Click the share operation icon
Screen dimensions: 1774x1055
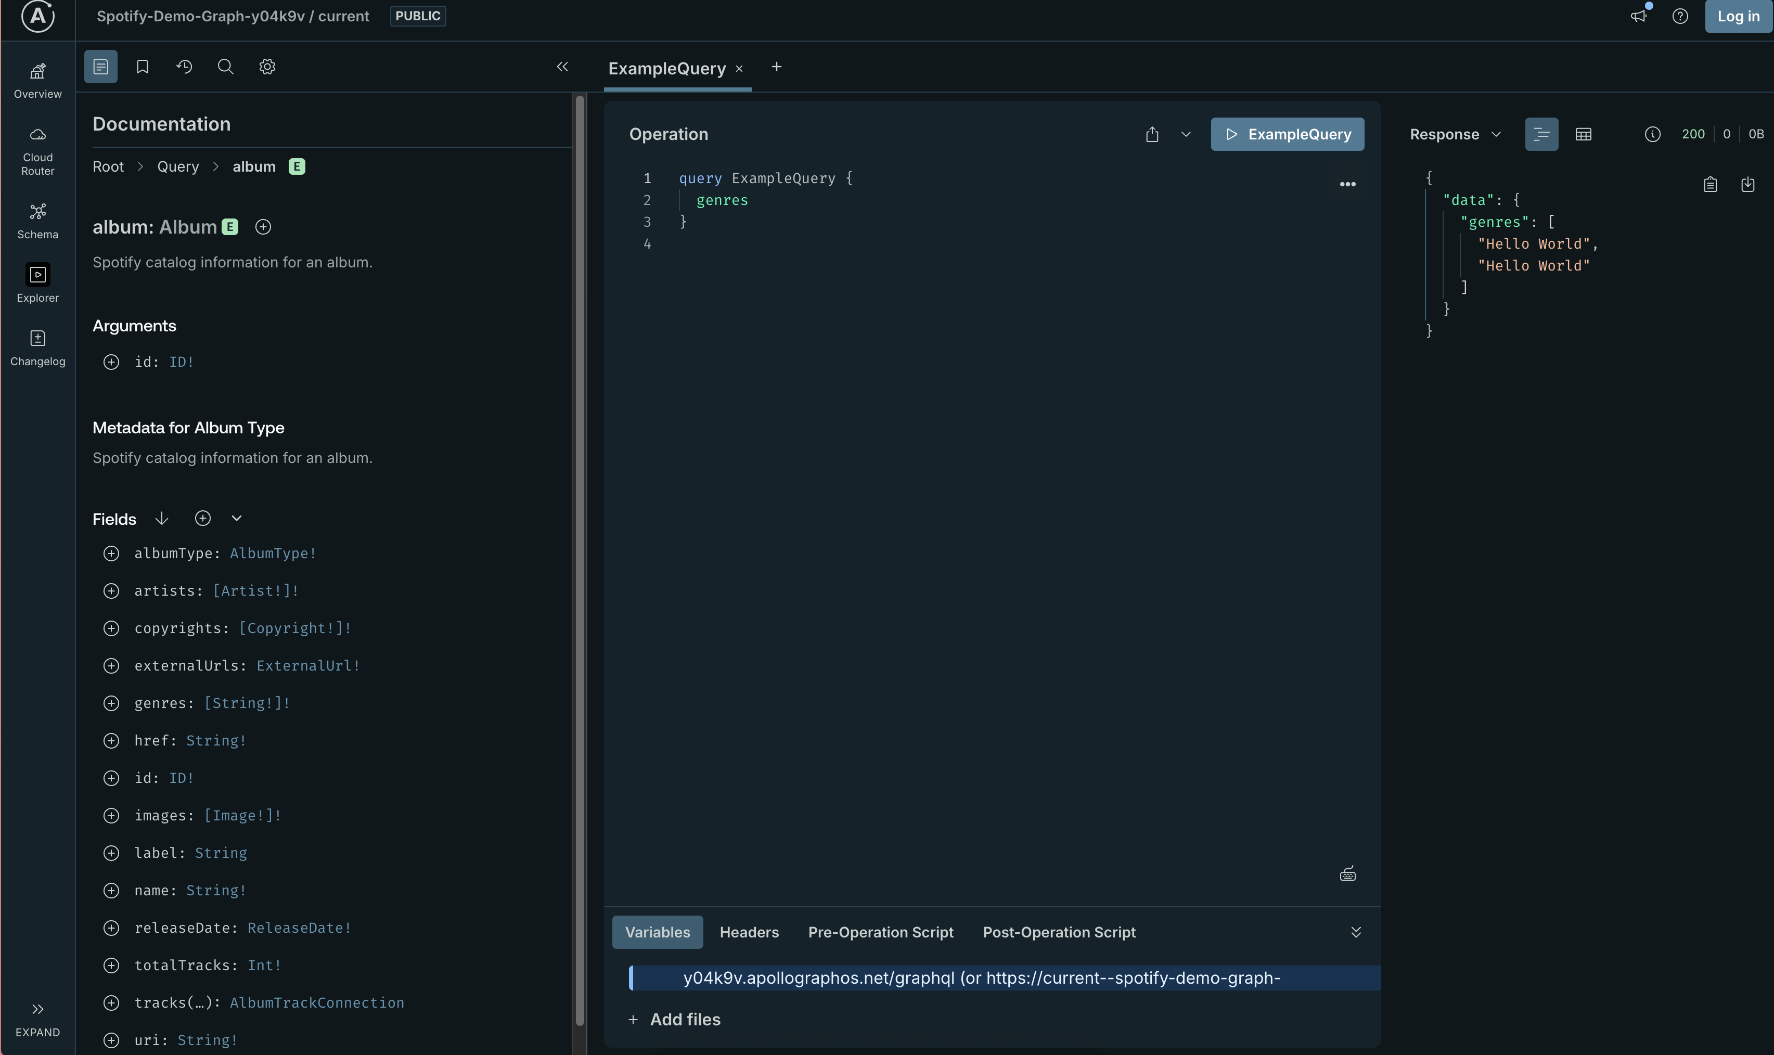coord(1152,134)
